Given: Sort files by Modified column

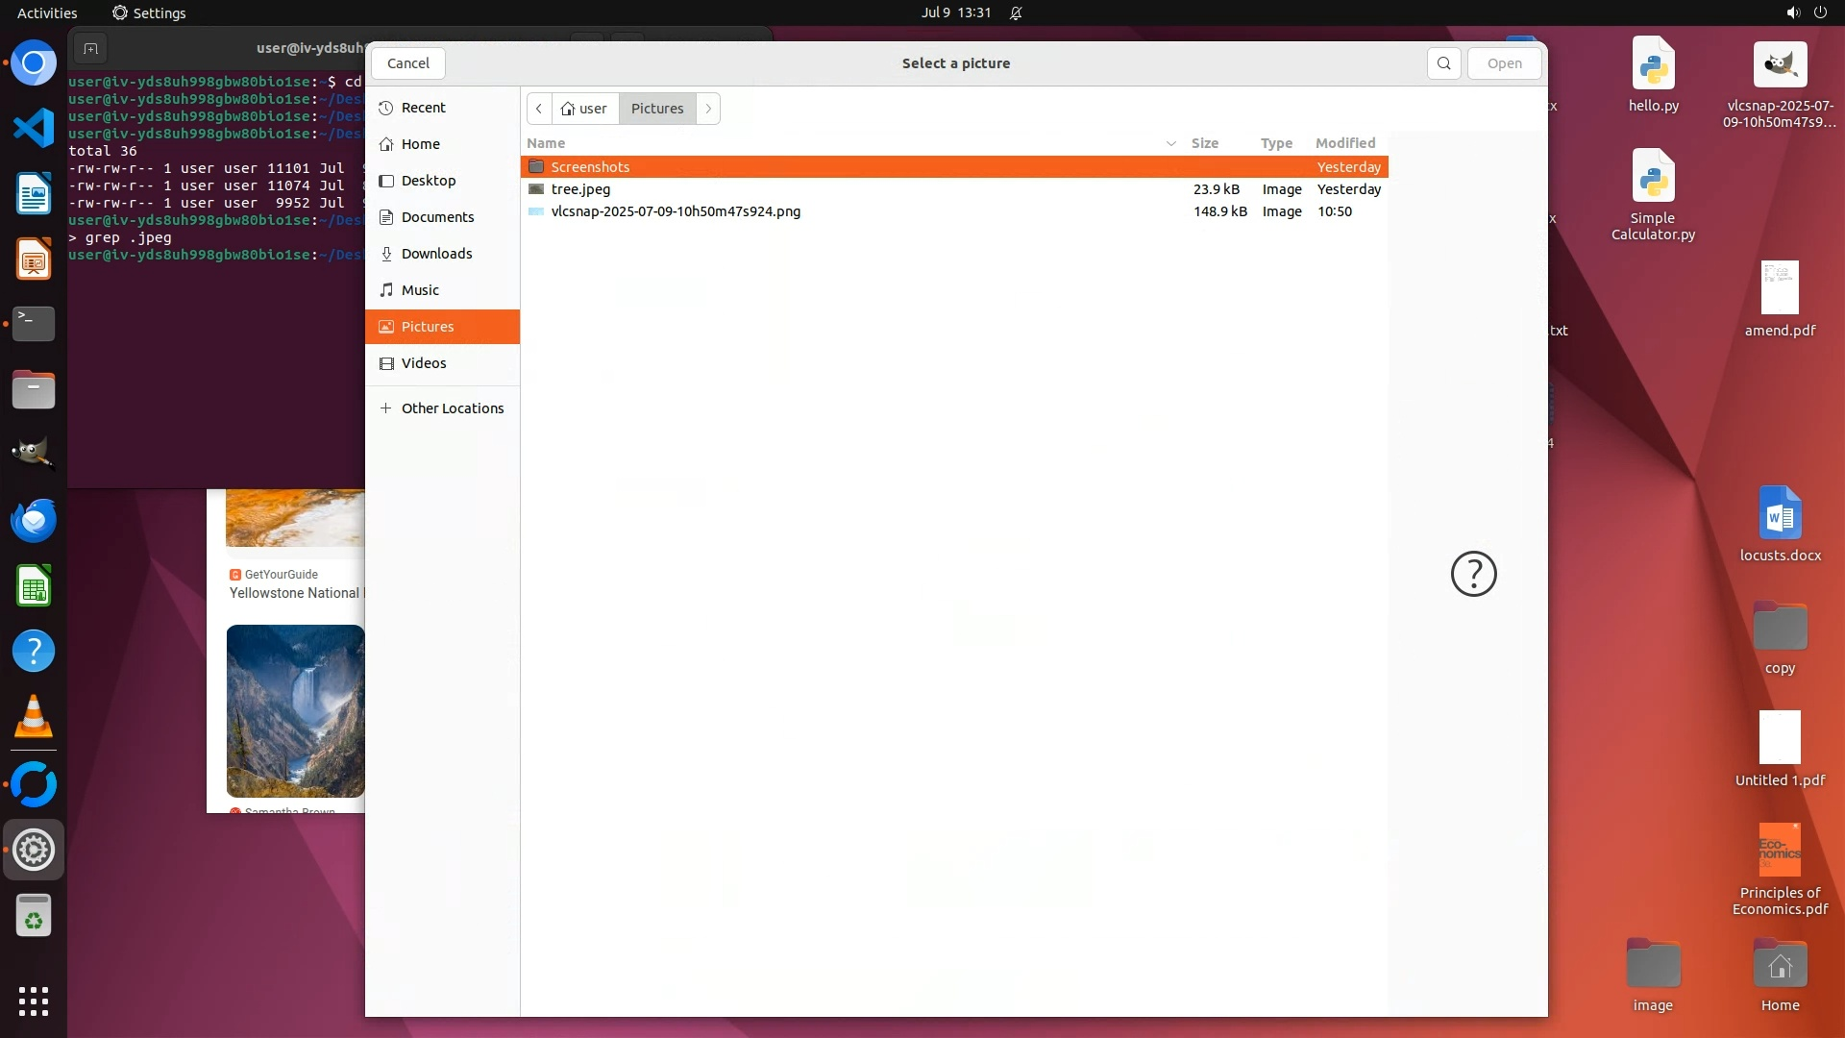Looking at the screenshot, I should 1345,143.
